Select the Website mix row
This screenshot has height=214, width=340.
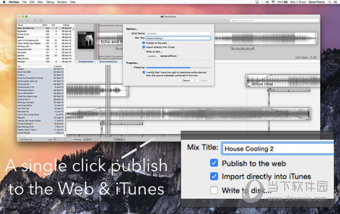[41, 118]
